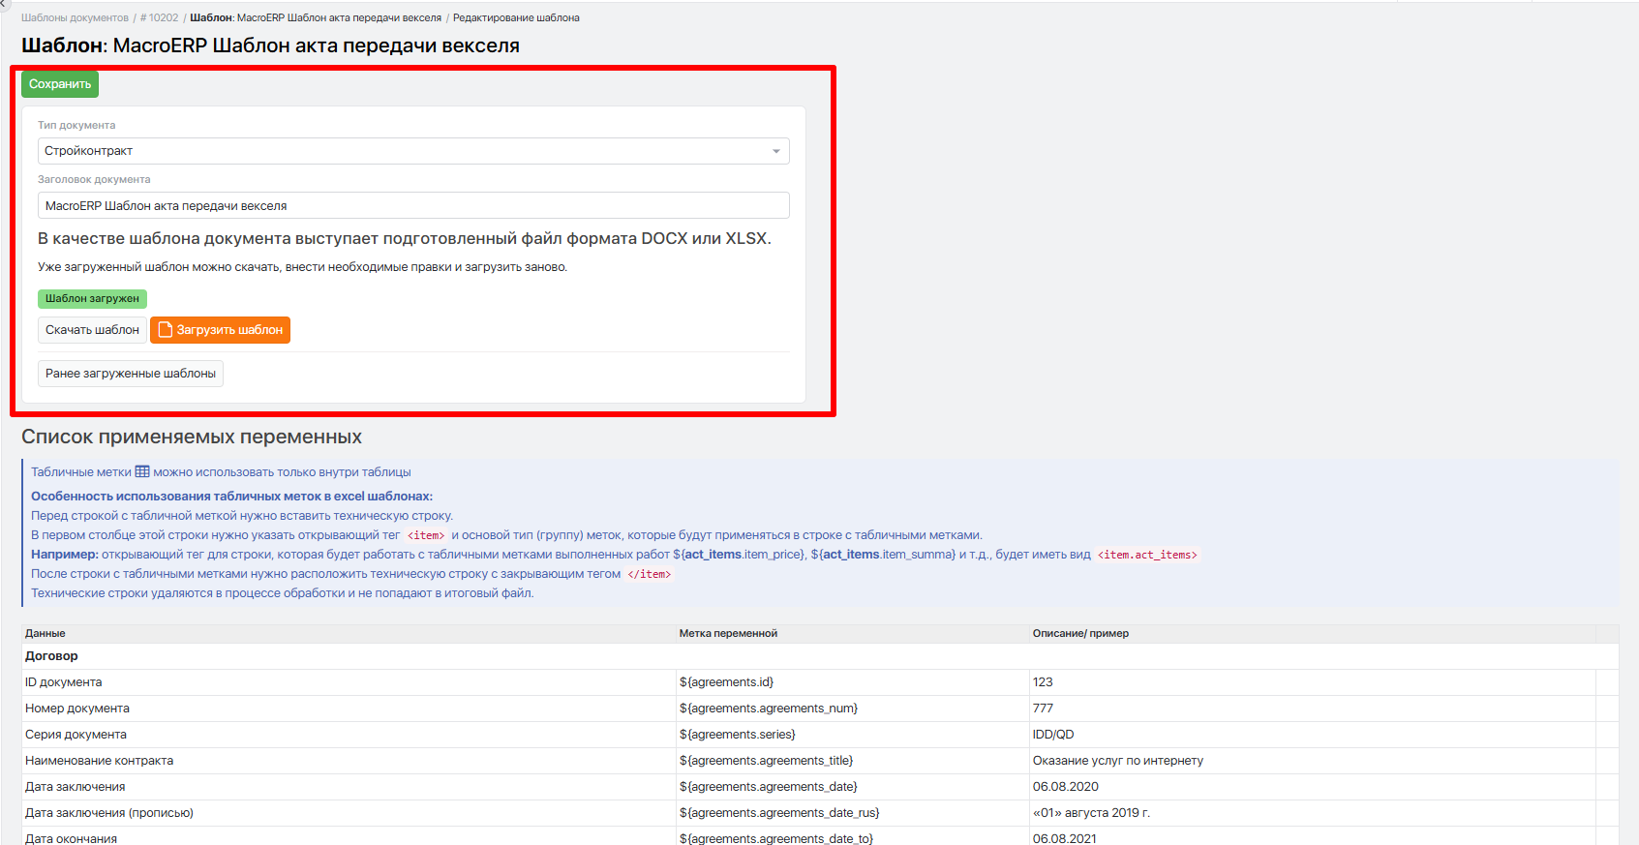Open the Тип документа dropdown
Viewport: 1639px width, 845px height.
(x=412, y=151)
